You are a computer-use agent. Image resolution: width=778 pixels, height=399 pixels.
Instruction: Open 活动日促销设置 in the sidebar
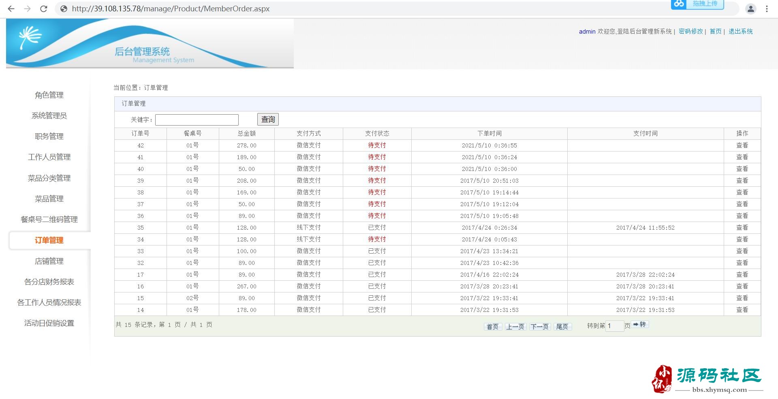pos(49,323)
